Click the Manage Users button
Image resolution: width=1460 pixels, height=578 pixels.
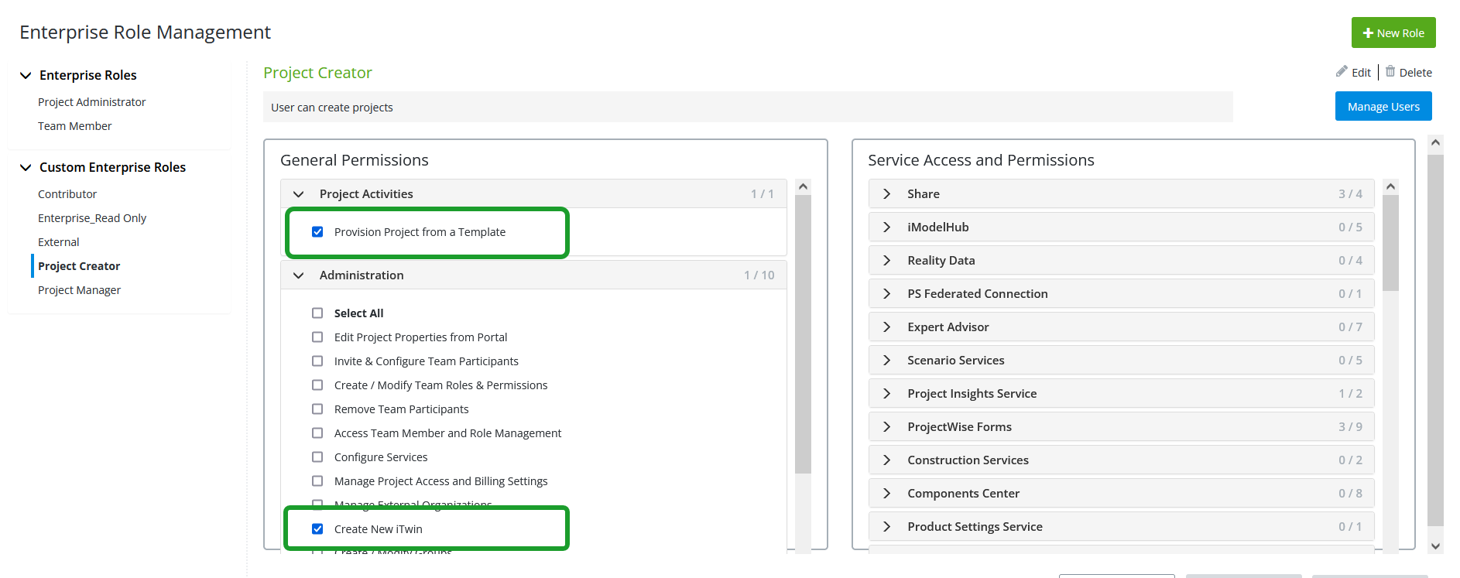point(1383,107)
